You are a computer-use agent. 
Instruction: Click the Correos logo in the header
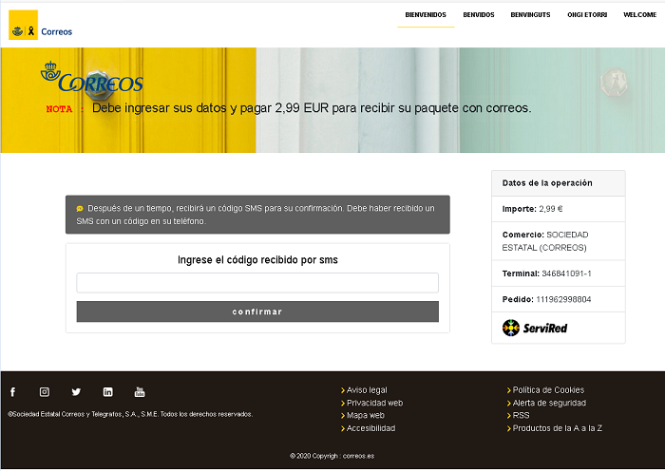40,26
